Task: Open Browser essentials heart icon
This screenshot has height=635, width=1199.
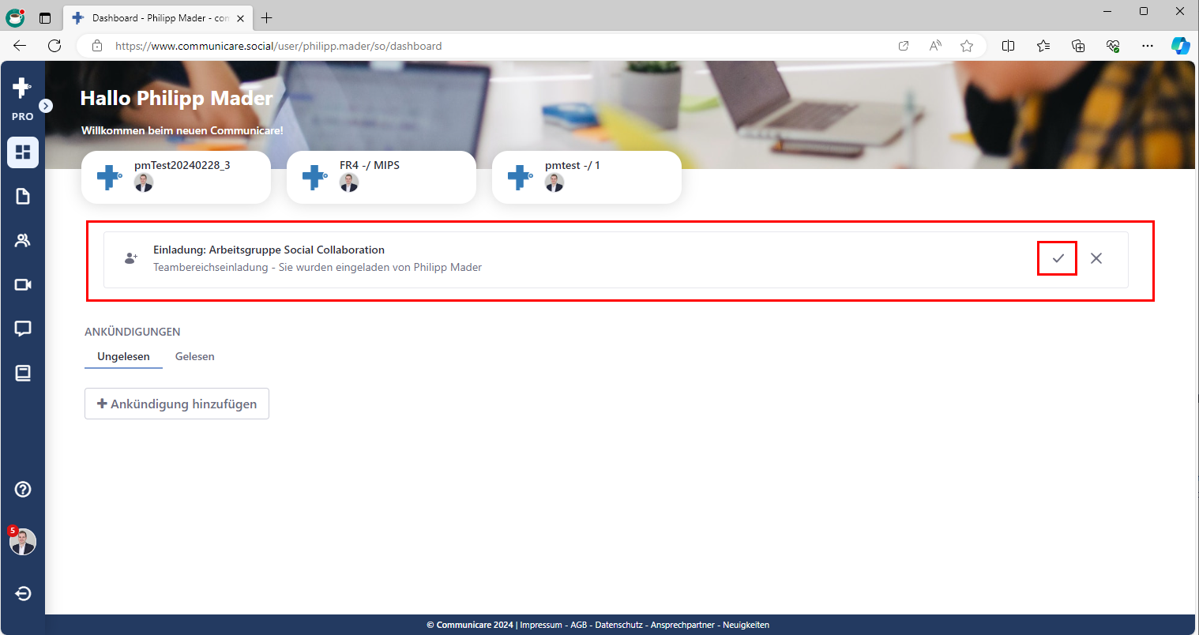Action: click(x=1113, y=46)
